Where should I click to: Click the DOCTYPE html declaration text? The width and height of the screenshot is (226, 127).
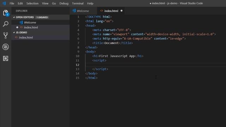click(99, 17)
